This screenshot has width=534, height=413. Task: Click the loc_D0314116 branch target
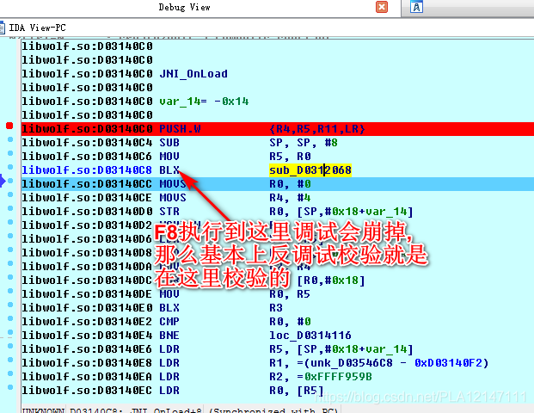310,336
